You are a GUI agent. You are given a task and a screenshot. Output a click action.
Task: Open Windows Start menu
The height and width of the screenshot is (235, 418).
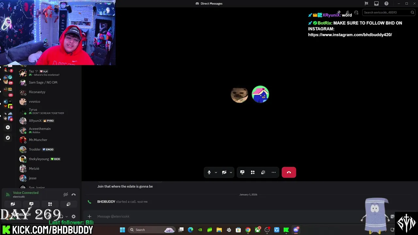tap(122, 230)
